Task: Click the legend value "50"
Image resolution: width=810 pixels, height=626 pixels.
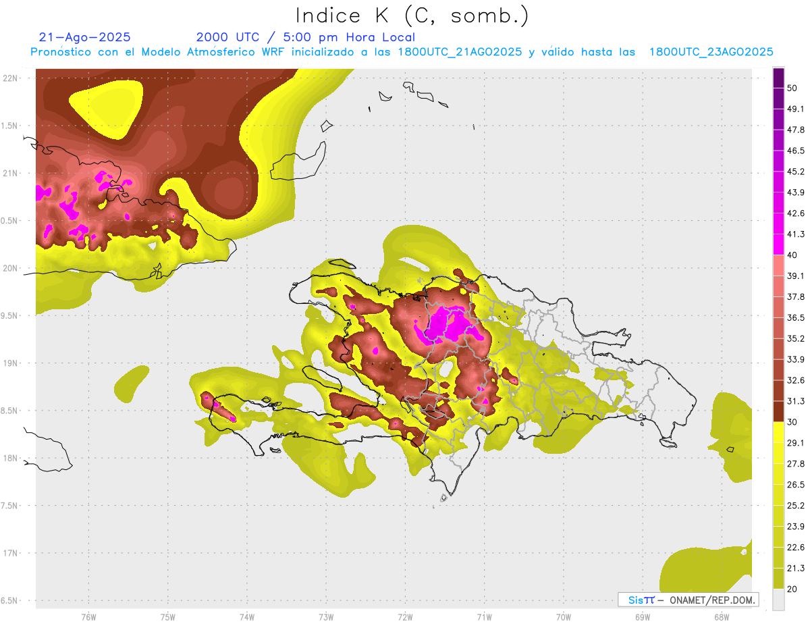Action: 792,88
